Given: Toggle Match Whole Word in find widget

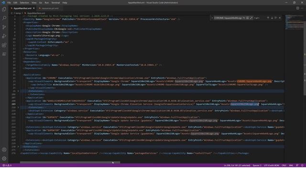Looking at the screenshot, I should pyautogui.click(x=248, y=18).
